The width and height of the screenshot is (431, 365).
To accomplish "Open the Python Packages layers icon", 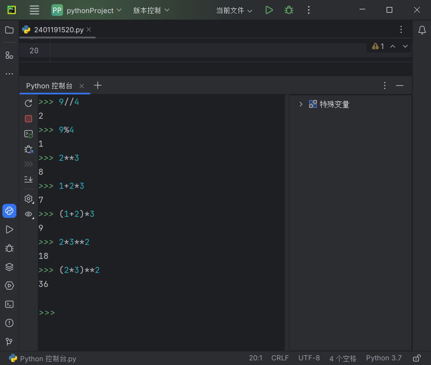I will (x=9, y=267).
